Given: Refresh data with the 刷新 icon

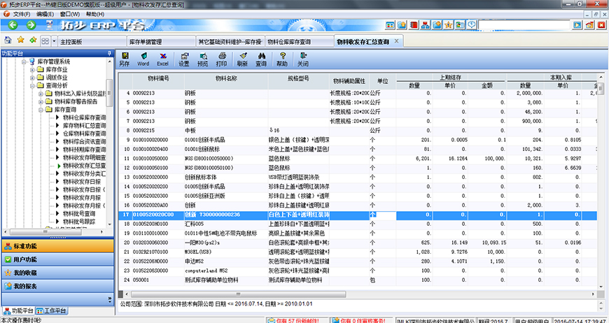Looking at the screenshot, I should click(x=242, y=58).
